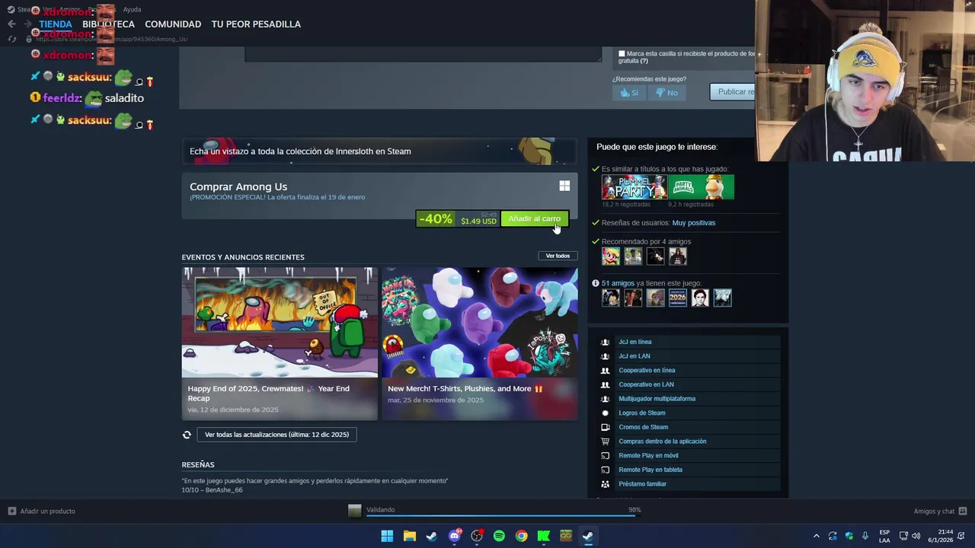The height and width of the screenshot is (548, 975).
Task: Open Spotify from taskbar
Action: 499,536
